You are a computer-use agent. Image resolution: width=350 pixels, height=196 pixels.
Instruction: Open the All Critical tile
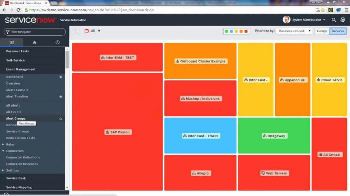(329, 155)
